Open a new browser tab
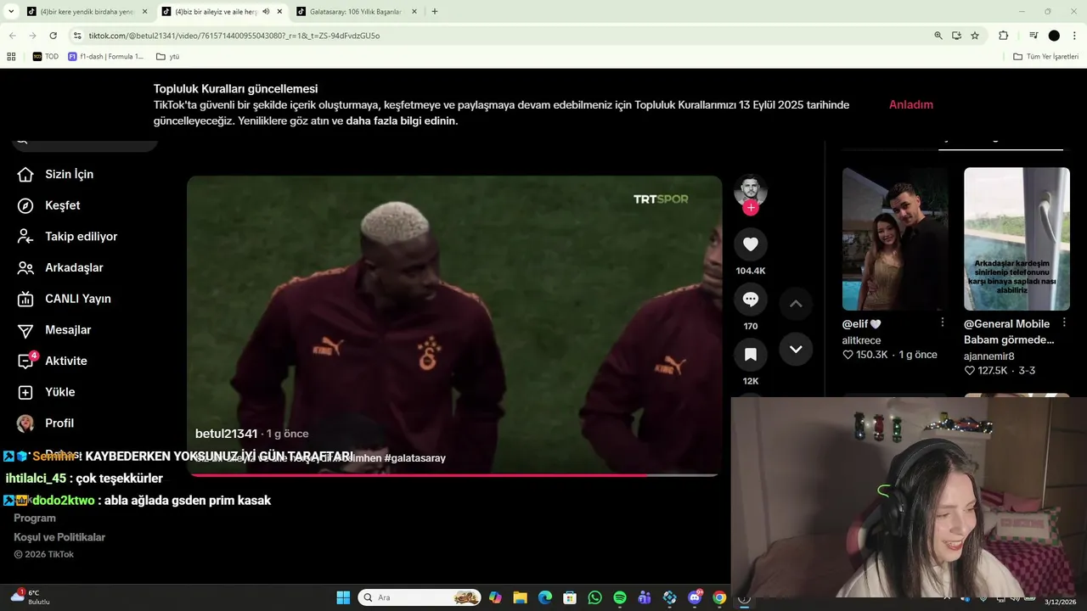The image size is (1087, 611). pyautogui.click(x=435, y=12)
